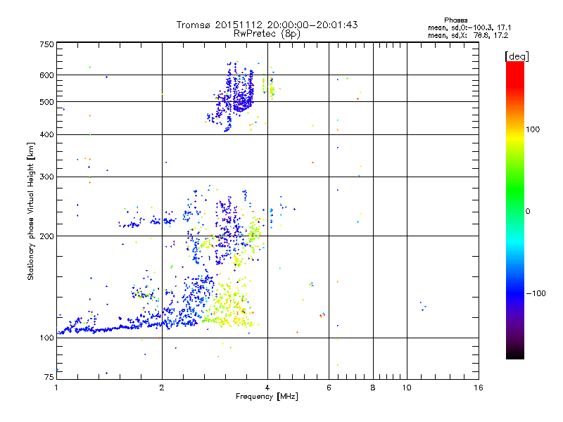This screenshot has width=563, height=422.
Task: Click x-axis tick label '2'
Action: [x=162, y=388]
